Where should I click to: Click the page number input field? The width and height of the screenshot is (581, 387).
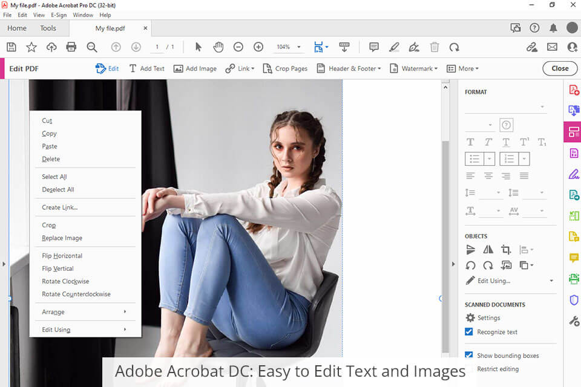pos(157,47)
